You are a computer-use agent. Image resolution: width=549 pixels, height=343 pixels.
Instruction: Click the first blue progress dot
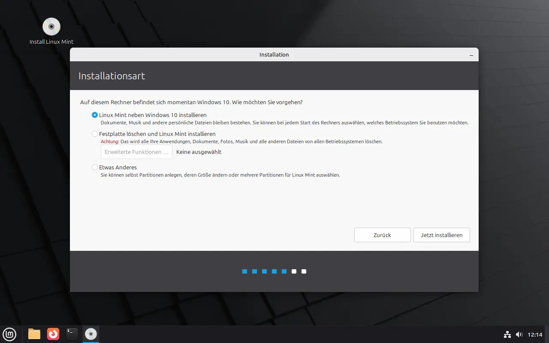tap(244, 271)
